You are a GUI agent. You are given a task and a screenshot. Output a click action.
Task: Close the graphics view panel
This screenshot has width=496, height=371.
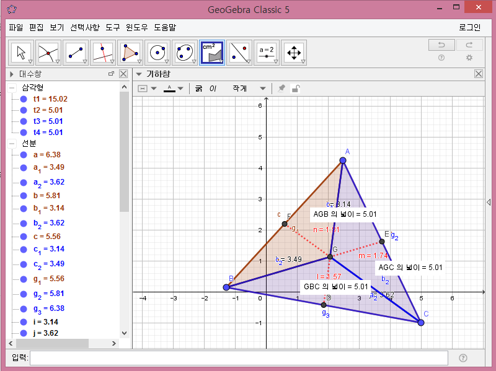coord(479,74)
